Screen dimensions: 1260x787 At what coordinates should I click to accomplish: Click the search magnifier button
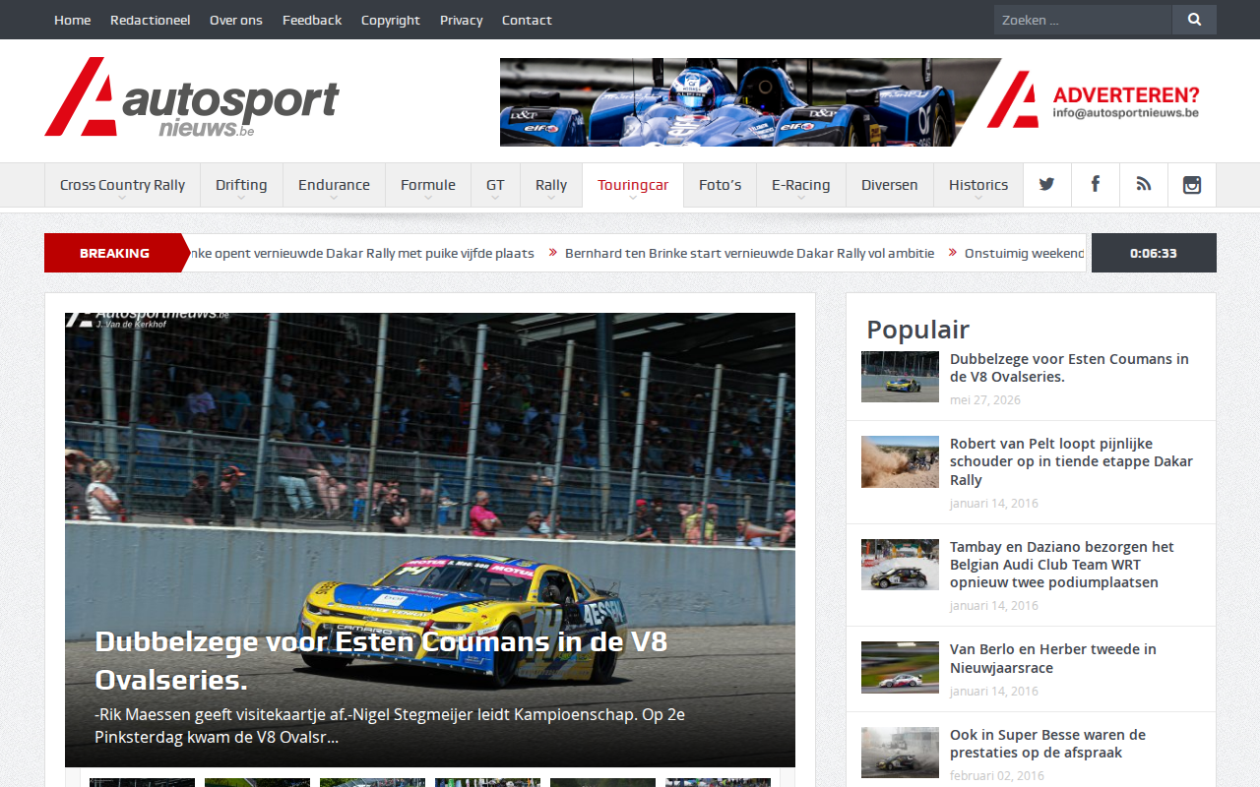(x=1194, y=20)
